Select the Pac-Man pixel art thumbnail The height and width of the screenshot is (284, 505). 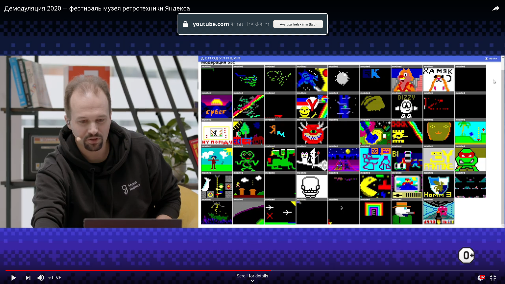375,186
